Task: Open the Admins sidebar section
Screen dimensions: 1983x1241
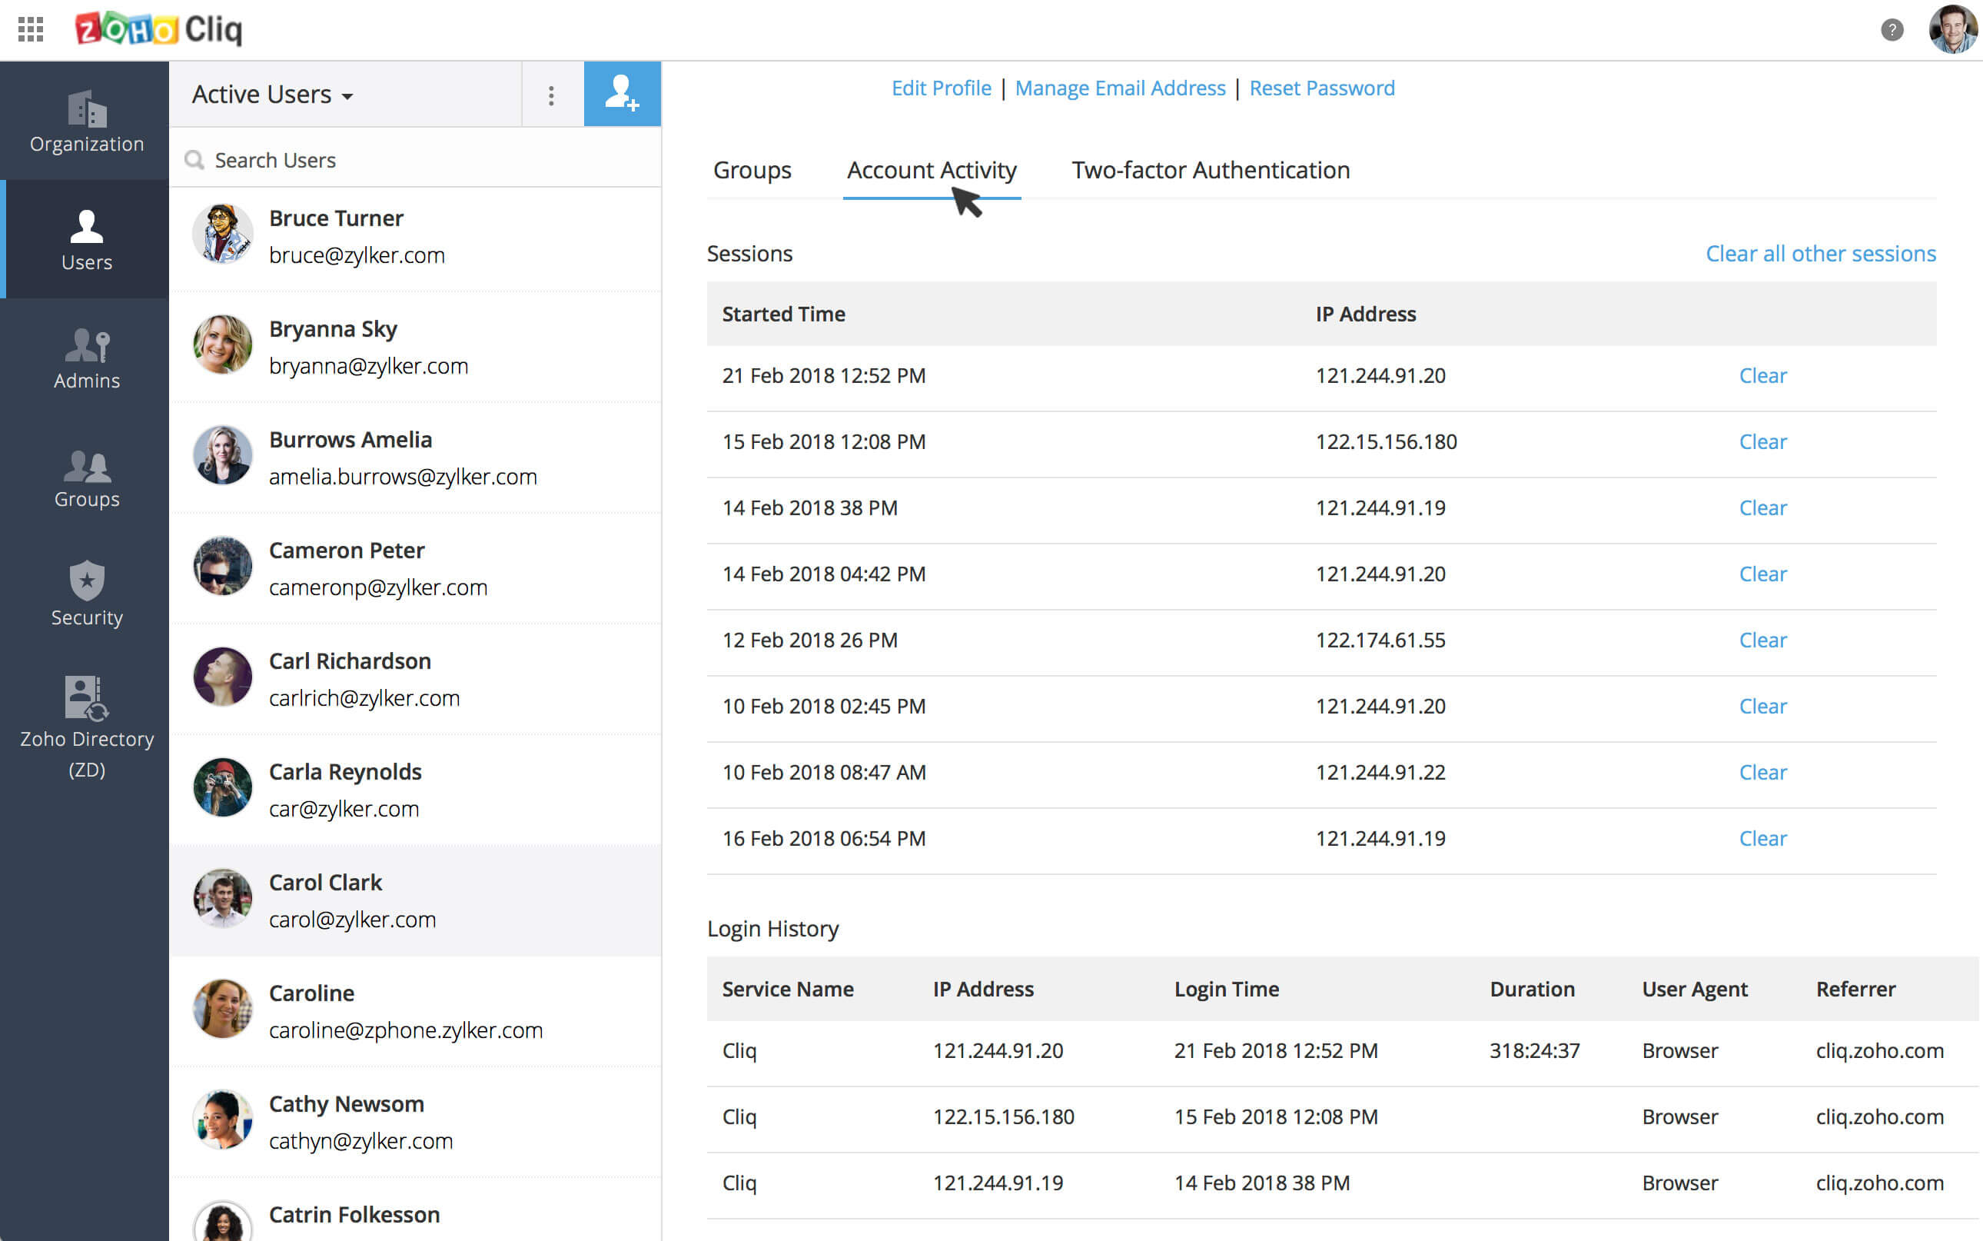Action: click(87, 358)
